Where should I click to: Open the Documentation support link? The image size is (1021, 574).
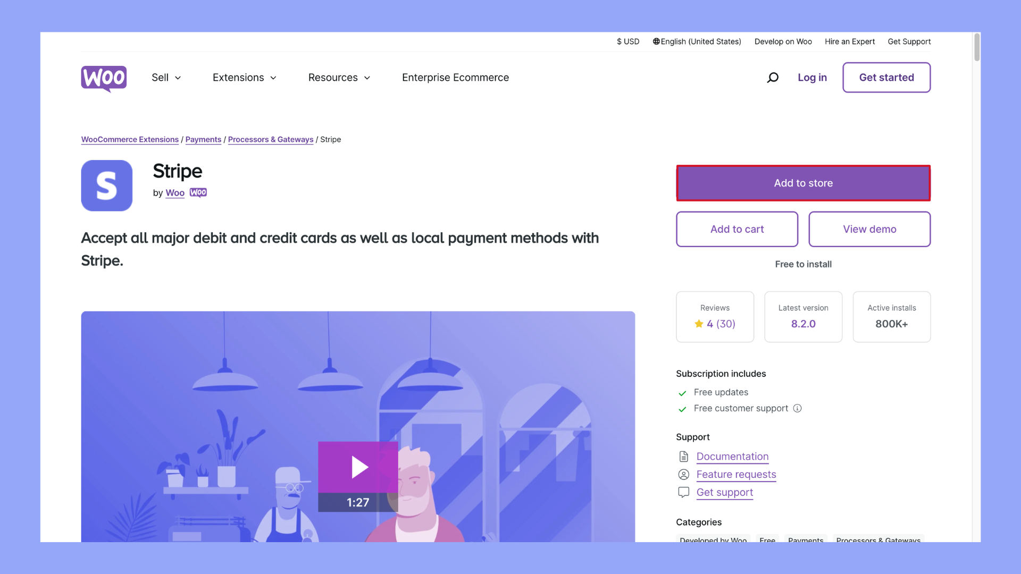732,457
